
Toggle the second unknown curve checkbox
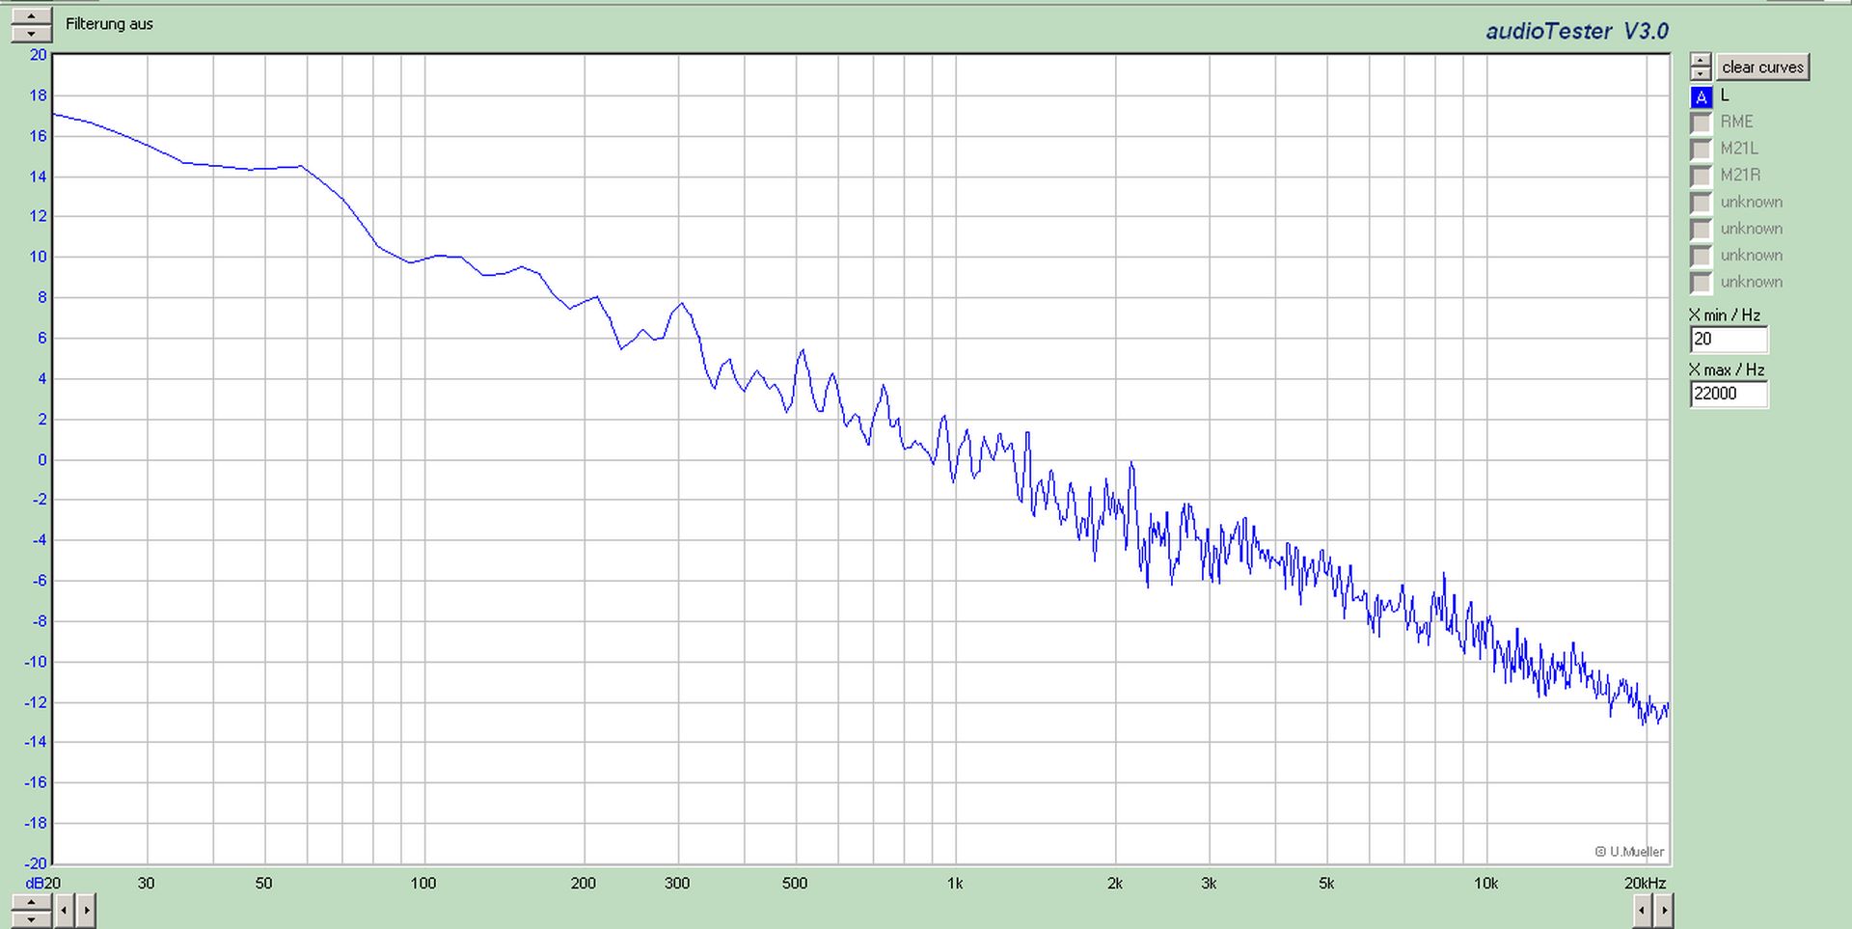point(1702,230)
